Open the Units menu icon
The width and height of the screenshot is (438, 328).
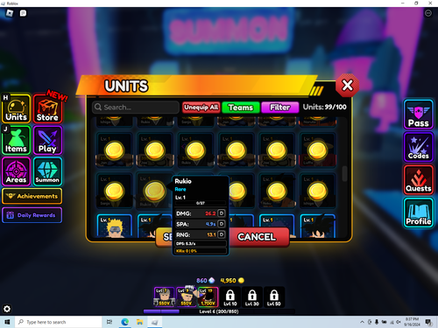[16, 108]
